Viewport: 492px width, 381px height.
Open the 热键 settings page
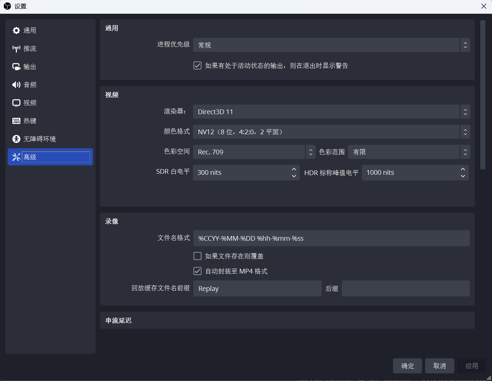tap(50, 121)
